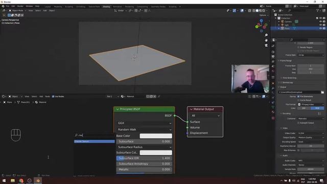Switch to material preview shading sphere
This screenshot has height=184, width=327.
[x=260, y=10]
